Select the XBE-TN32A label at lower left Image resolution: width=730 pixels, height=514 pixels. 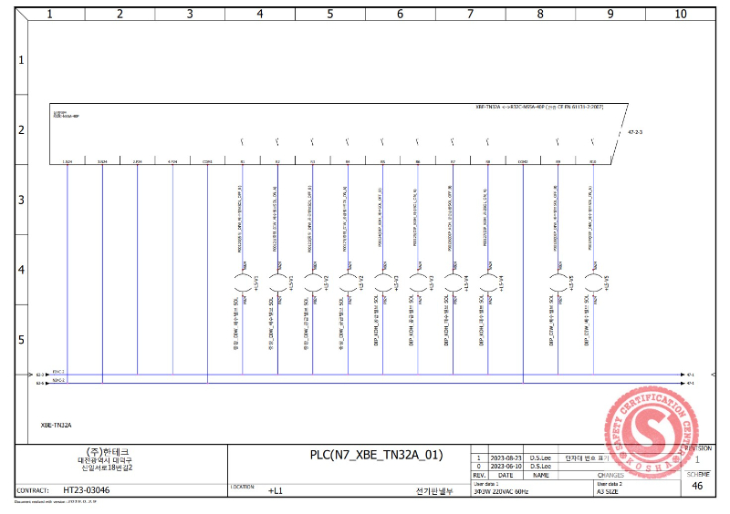57,425
